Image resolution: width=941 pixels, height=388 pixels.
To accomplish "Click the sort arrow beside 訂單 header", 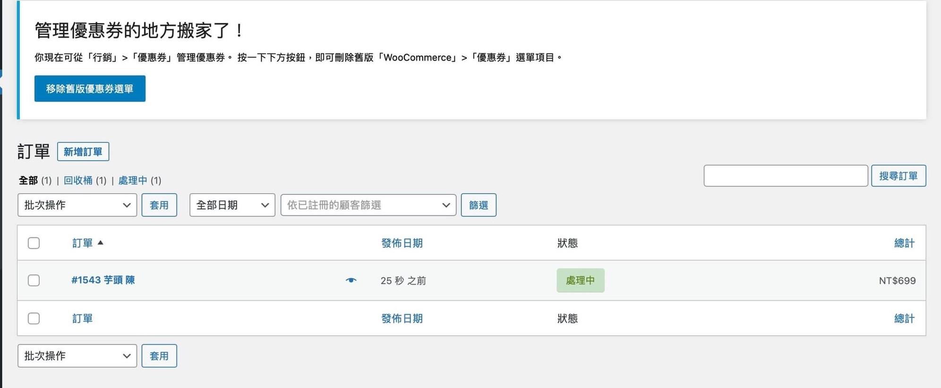I will tap(100, 243).
